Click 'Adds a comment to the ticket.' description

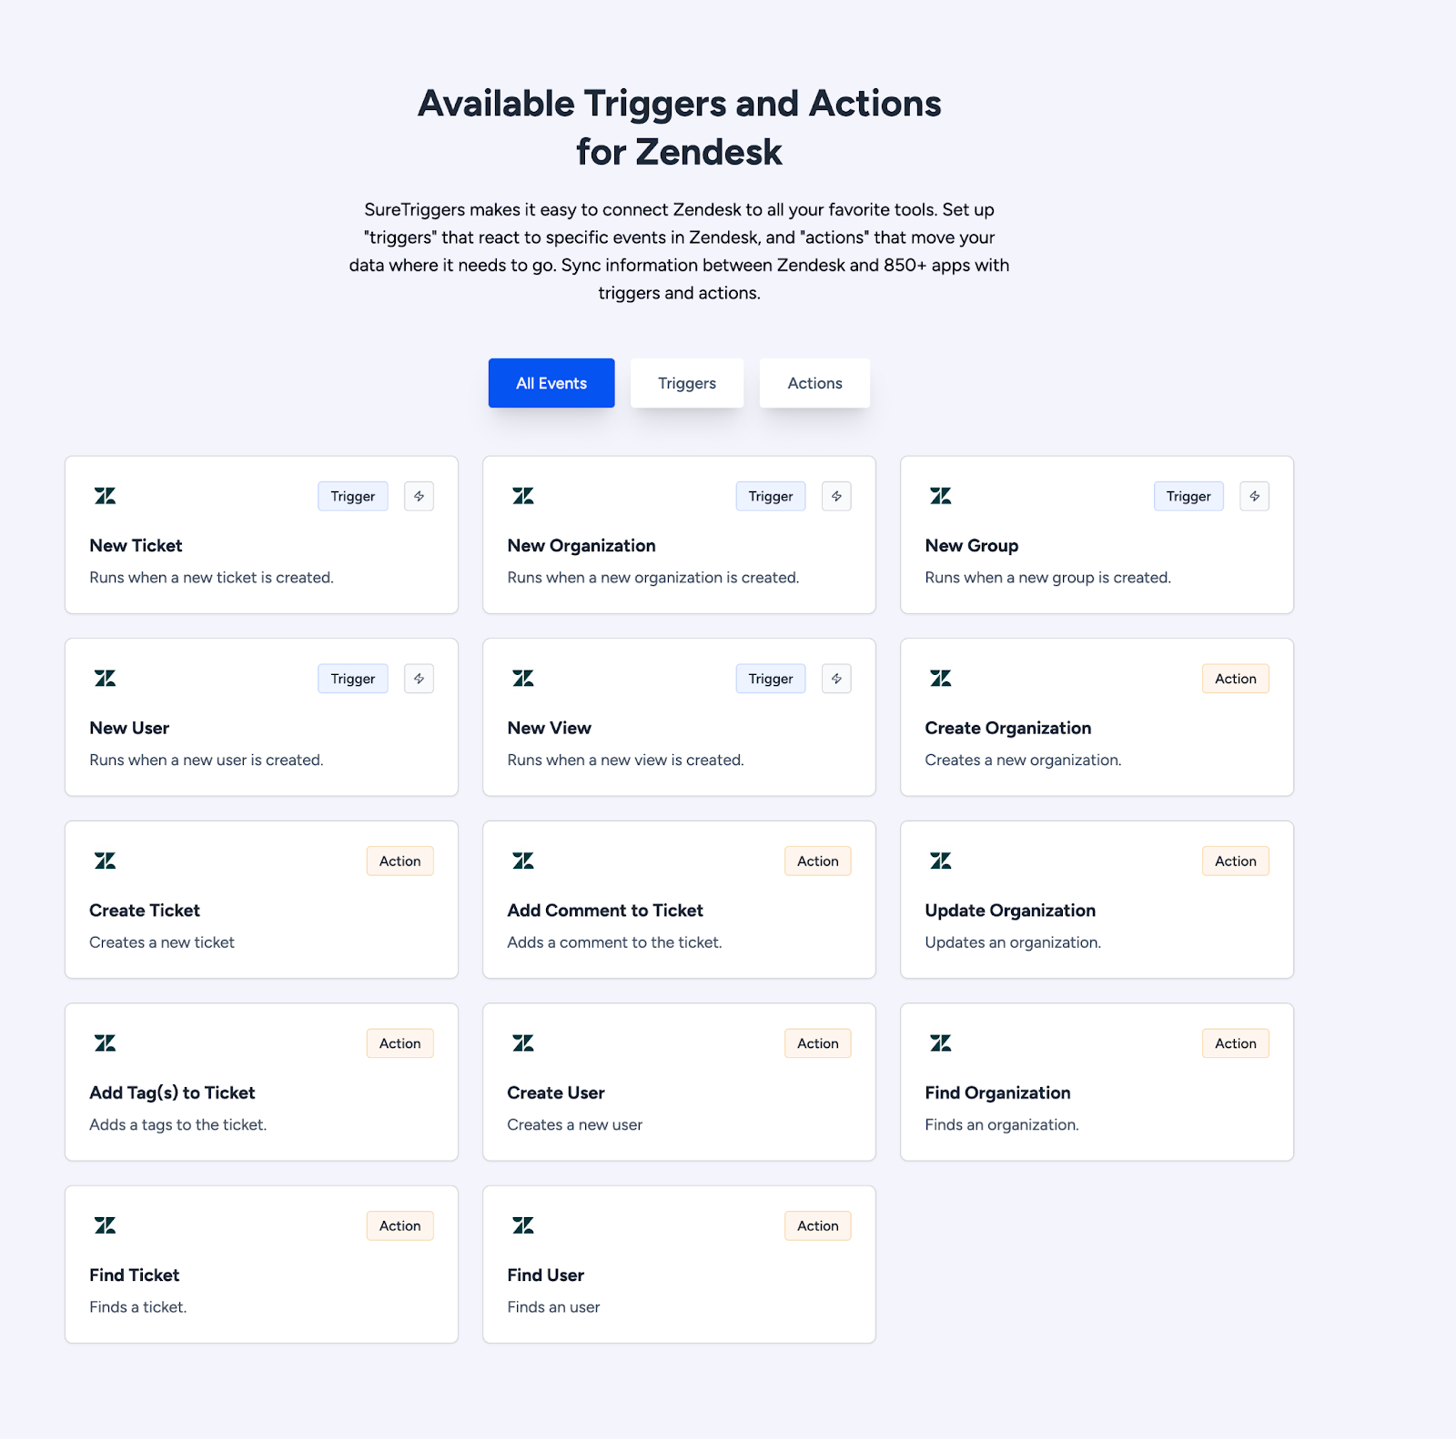[614, 942]
